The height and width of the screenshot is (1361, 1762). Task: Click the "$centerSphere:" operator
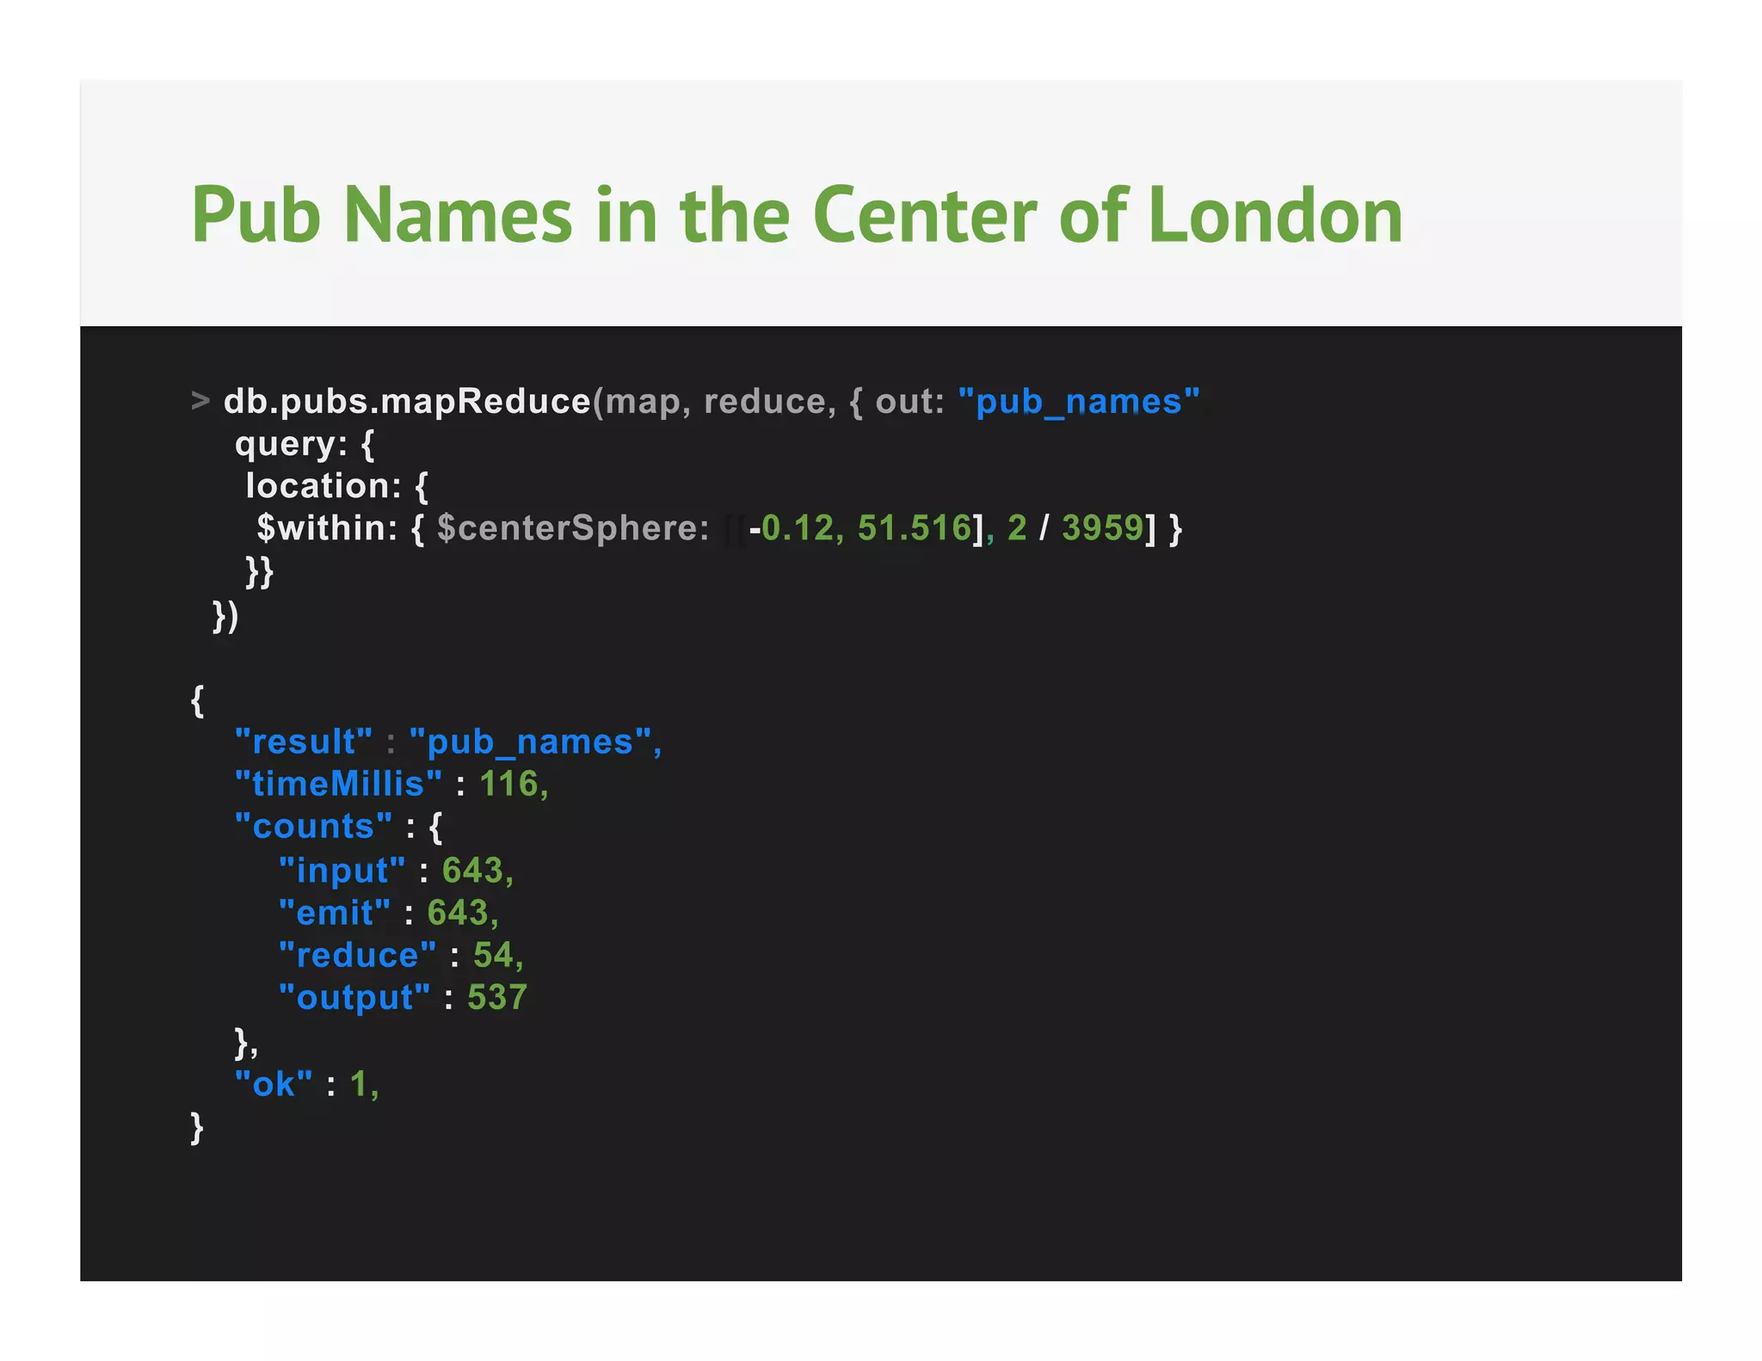tap(573, 527)
